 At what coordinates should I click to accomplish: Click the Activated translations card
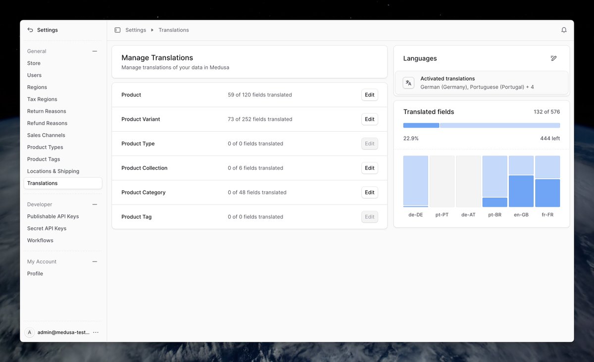click(x=482, y=83)
